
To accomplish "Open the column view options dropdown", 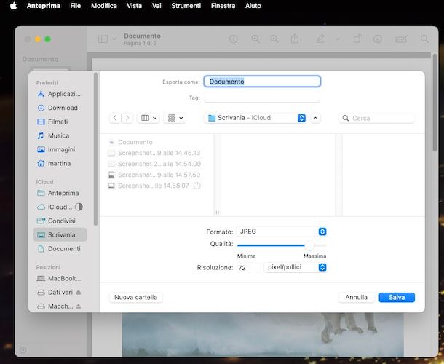I will point(148,118).
